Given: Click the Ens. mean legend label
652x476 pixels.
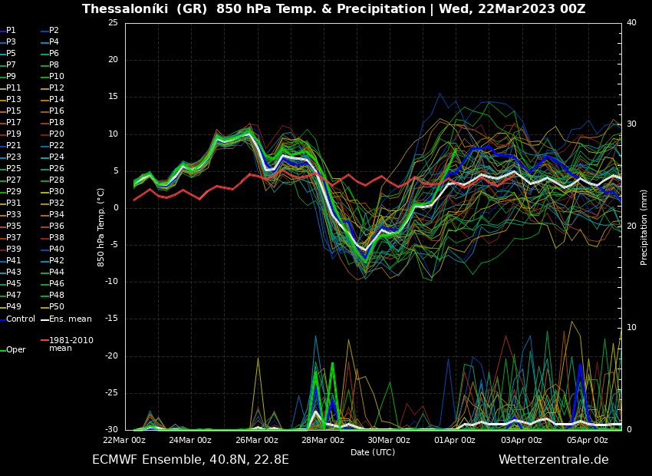Looking at the screenshot, I should [x=70, y=319].
